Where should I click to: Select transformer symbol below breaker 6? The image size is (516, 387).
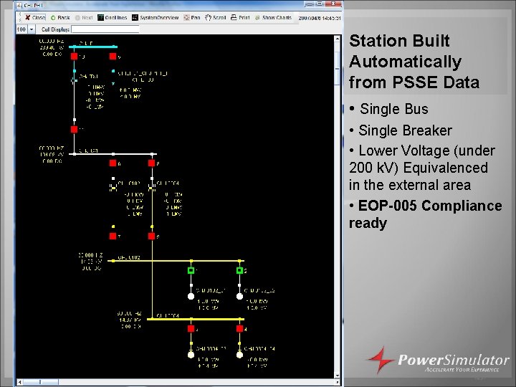113,187
